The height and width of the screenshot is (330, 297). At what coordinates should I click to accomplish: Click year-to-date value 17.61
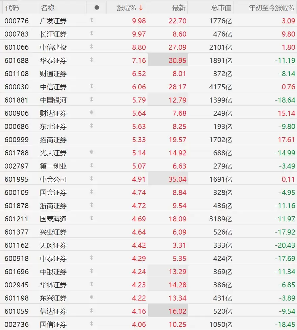click(287, 140)
